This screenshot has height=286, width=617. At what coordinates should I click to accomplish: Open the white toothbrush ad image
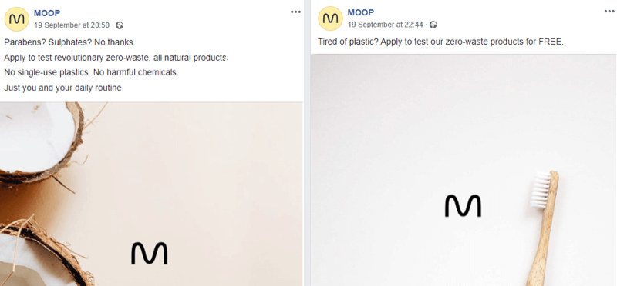(464, 170)
